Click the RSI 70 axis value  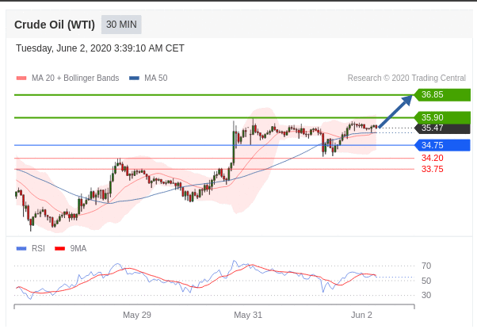coord(426,266)
